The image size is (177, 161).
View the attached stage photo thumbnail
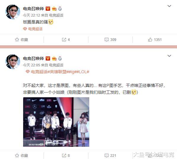(56, 122)
